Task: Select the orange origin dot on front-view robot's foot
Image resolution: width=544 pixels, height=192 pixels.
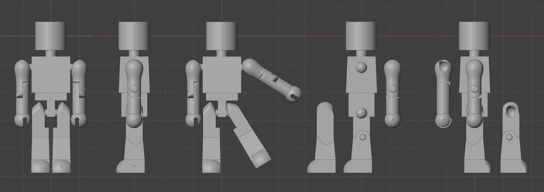Action: click(x=62, y=166)
